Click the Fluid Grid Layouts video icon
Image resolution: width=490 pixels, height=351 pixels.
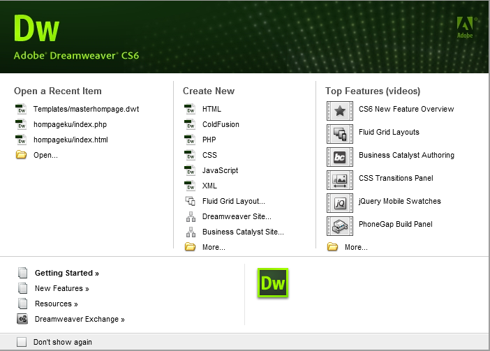(x=340, y=134)
